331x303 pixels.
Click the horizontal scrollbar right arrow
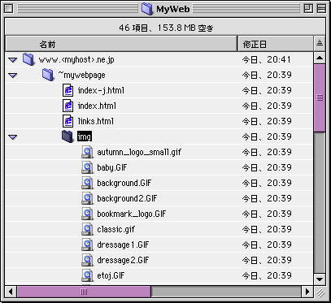(307, 292)
